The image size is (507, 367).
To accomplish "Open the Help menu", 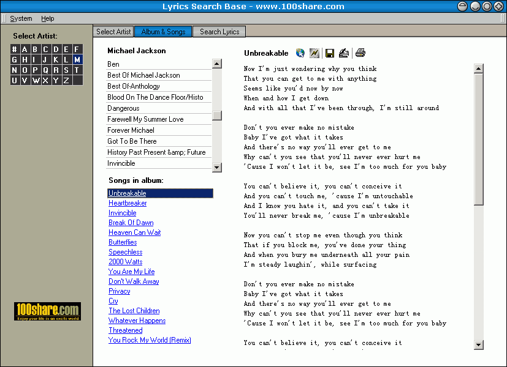I will coord(47,18).
